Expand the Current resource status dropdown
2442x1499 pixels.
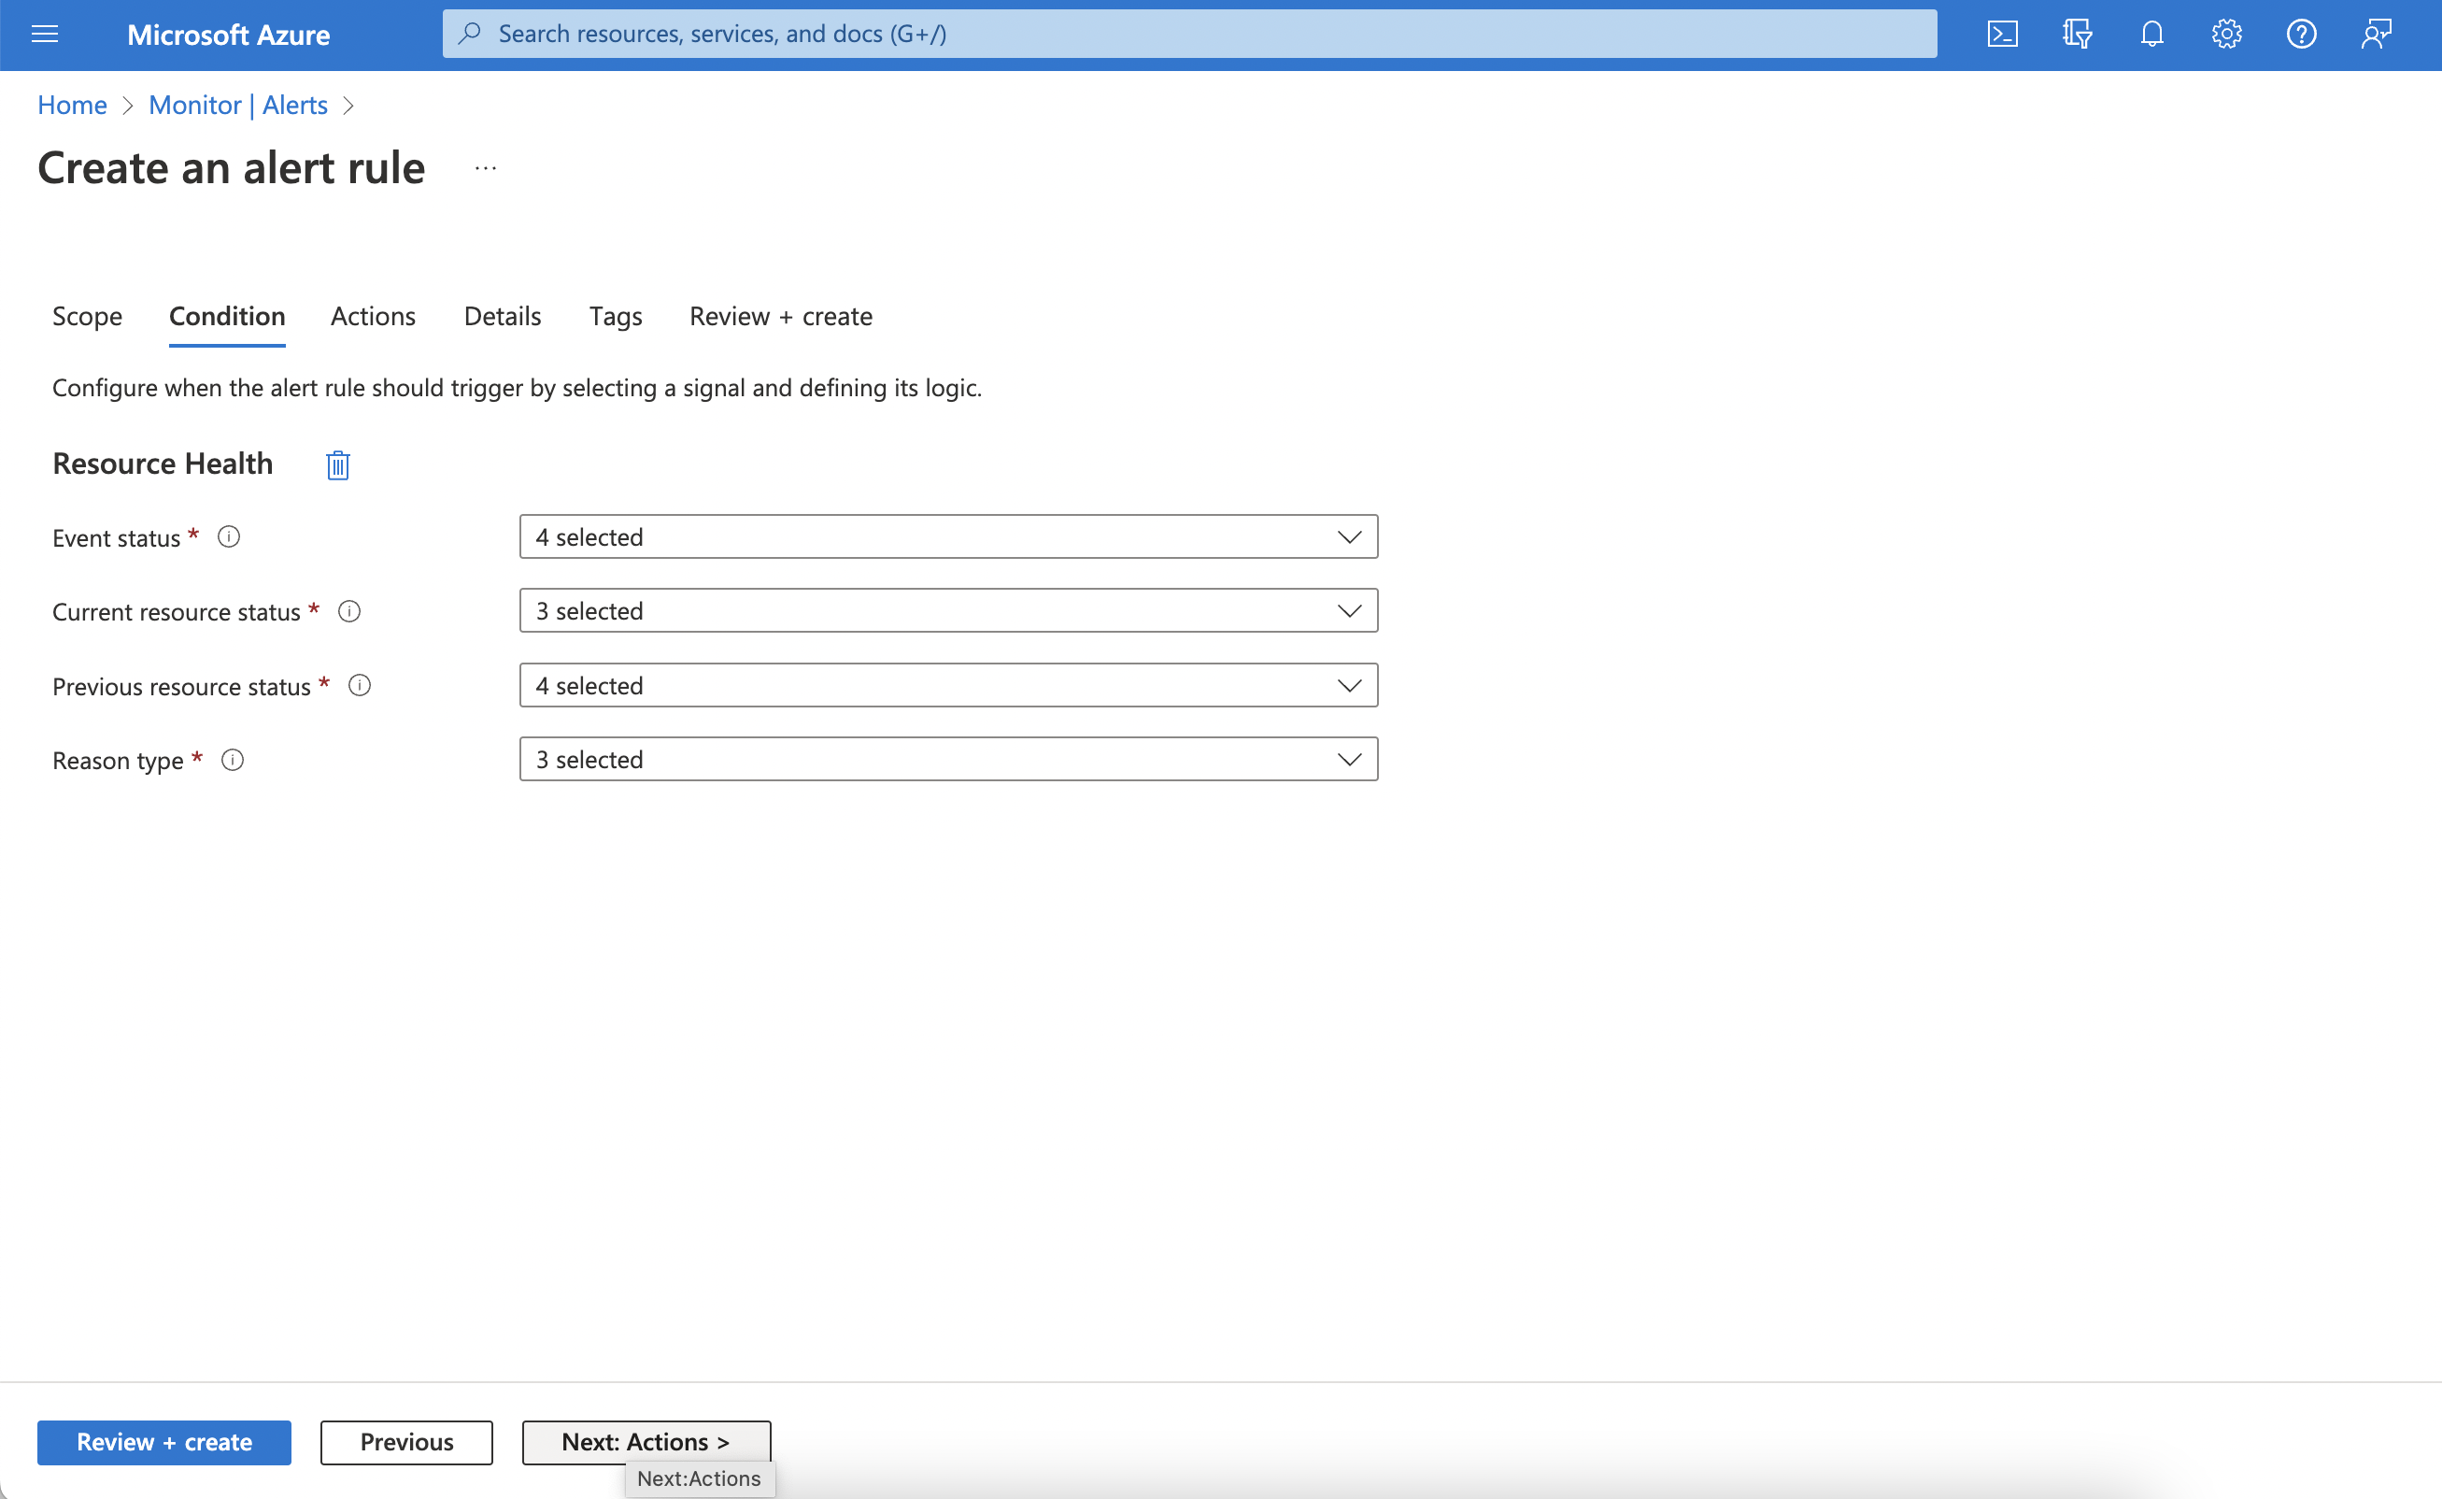(947, 610)
